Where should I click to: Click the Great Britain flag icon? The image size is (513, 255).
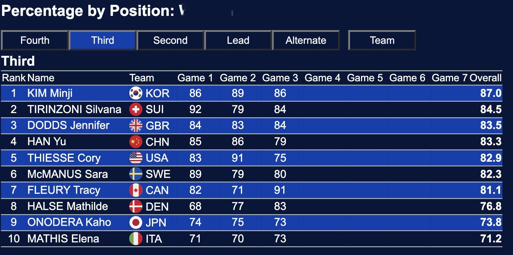[x=136, y=125]
